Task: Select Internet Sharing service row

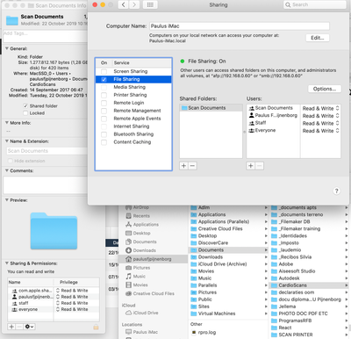Action: tap(133, 126)
